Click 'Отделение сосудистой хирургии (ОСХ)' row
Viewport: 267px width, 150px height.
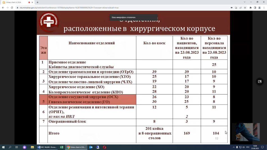(x=83, y=97)
